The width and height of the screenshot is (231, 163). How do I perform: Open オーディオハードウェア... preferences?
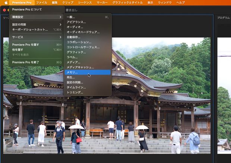[83, 32]
